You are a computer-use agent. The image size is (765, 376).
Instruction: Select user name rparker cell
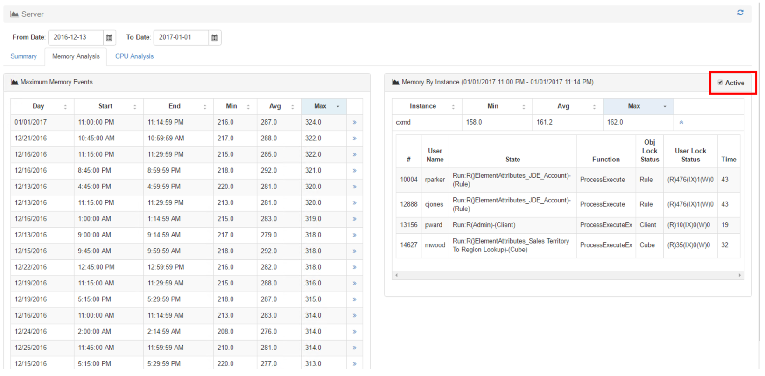[x=435, y=180]
